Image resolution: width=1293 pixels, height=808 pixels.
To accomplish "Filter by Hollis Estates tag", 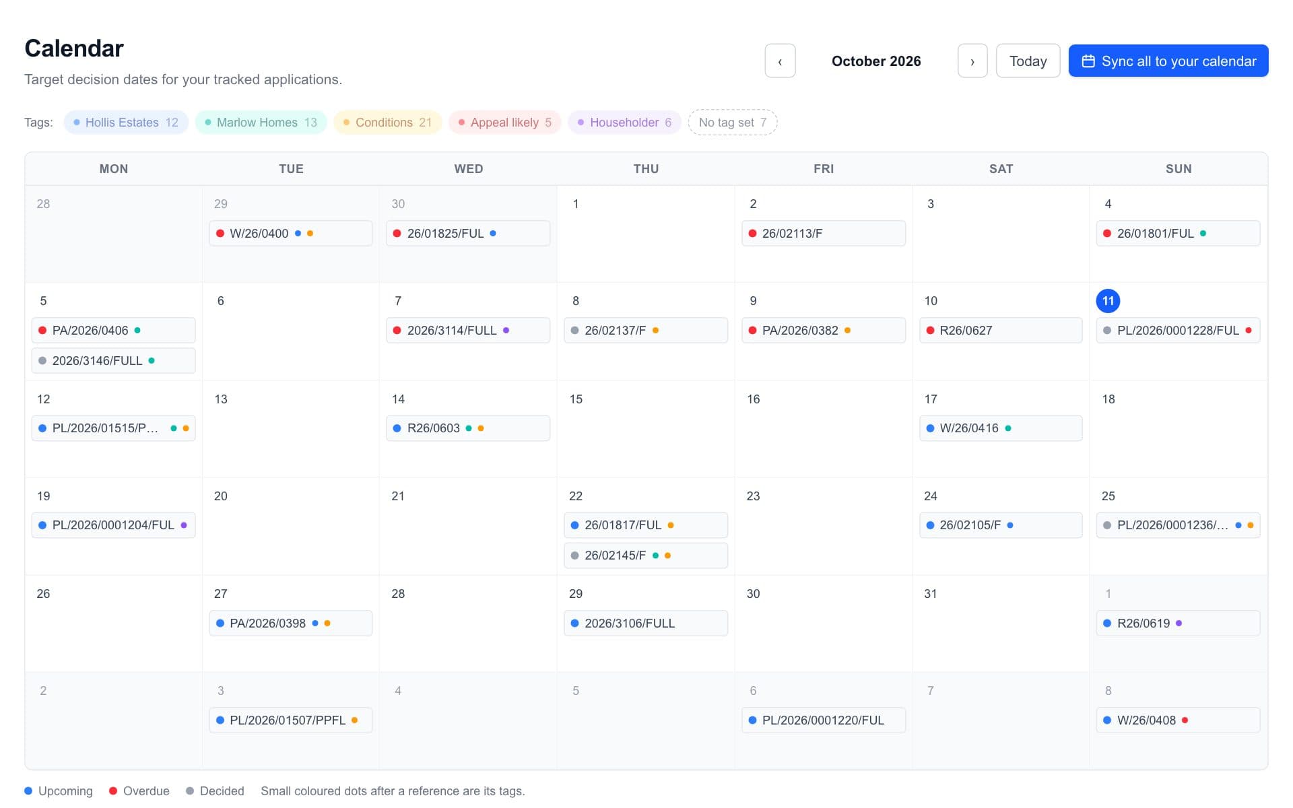I will pos(126,123).
